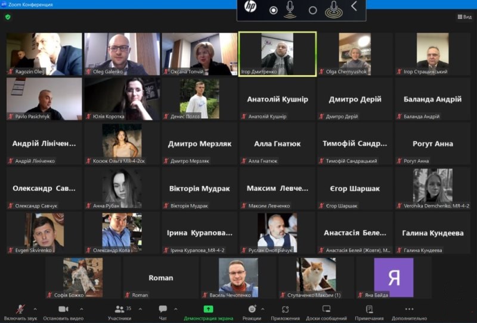This screenshot has height=323, width=477.
Task: Select Olga Chernyushok video tile
Action: pyautogui.click(x=355, y=54)
